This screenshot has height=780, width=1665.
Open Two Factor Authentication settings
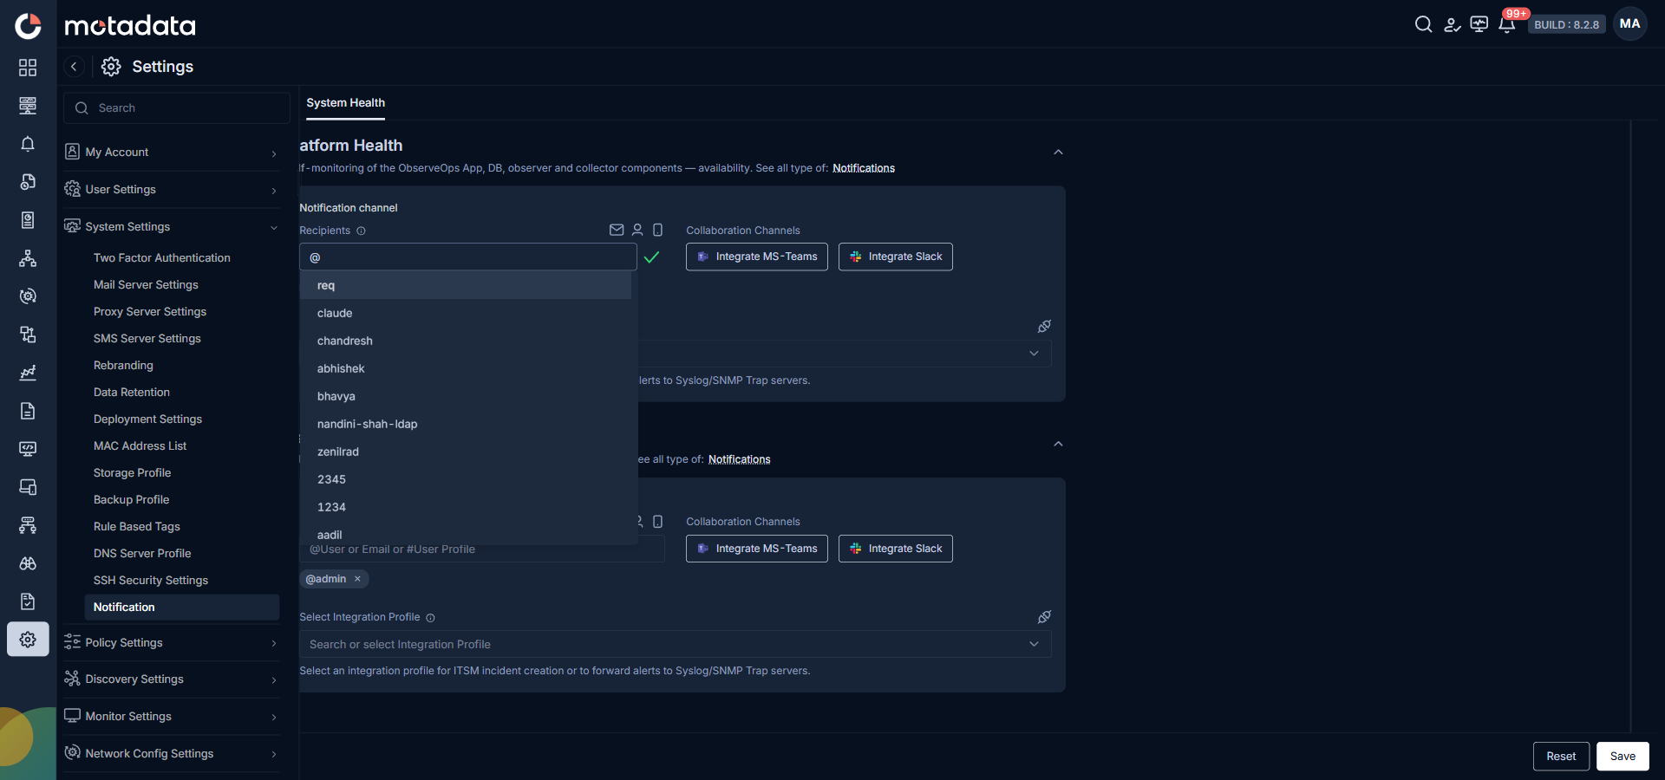(x=162, y=257)
